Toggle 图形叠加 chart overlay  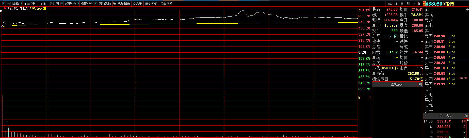pyautogui.click(x=105, y=4)
